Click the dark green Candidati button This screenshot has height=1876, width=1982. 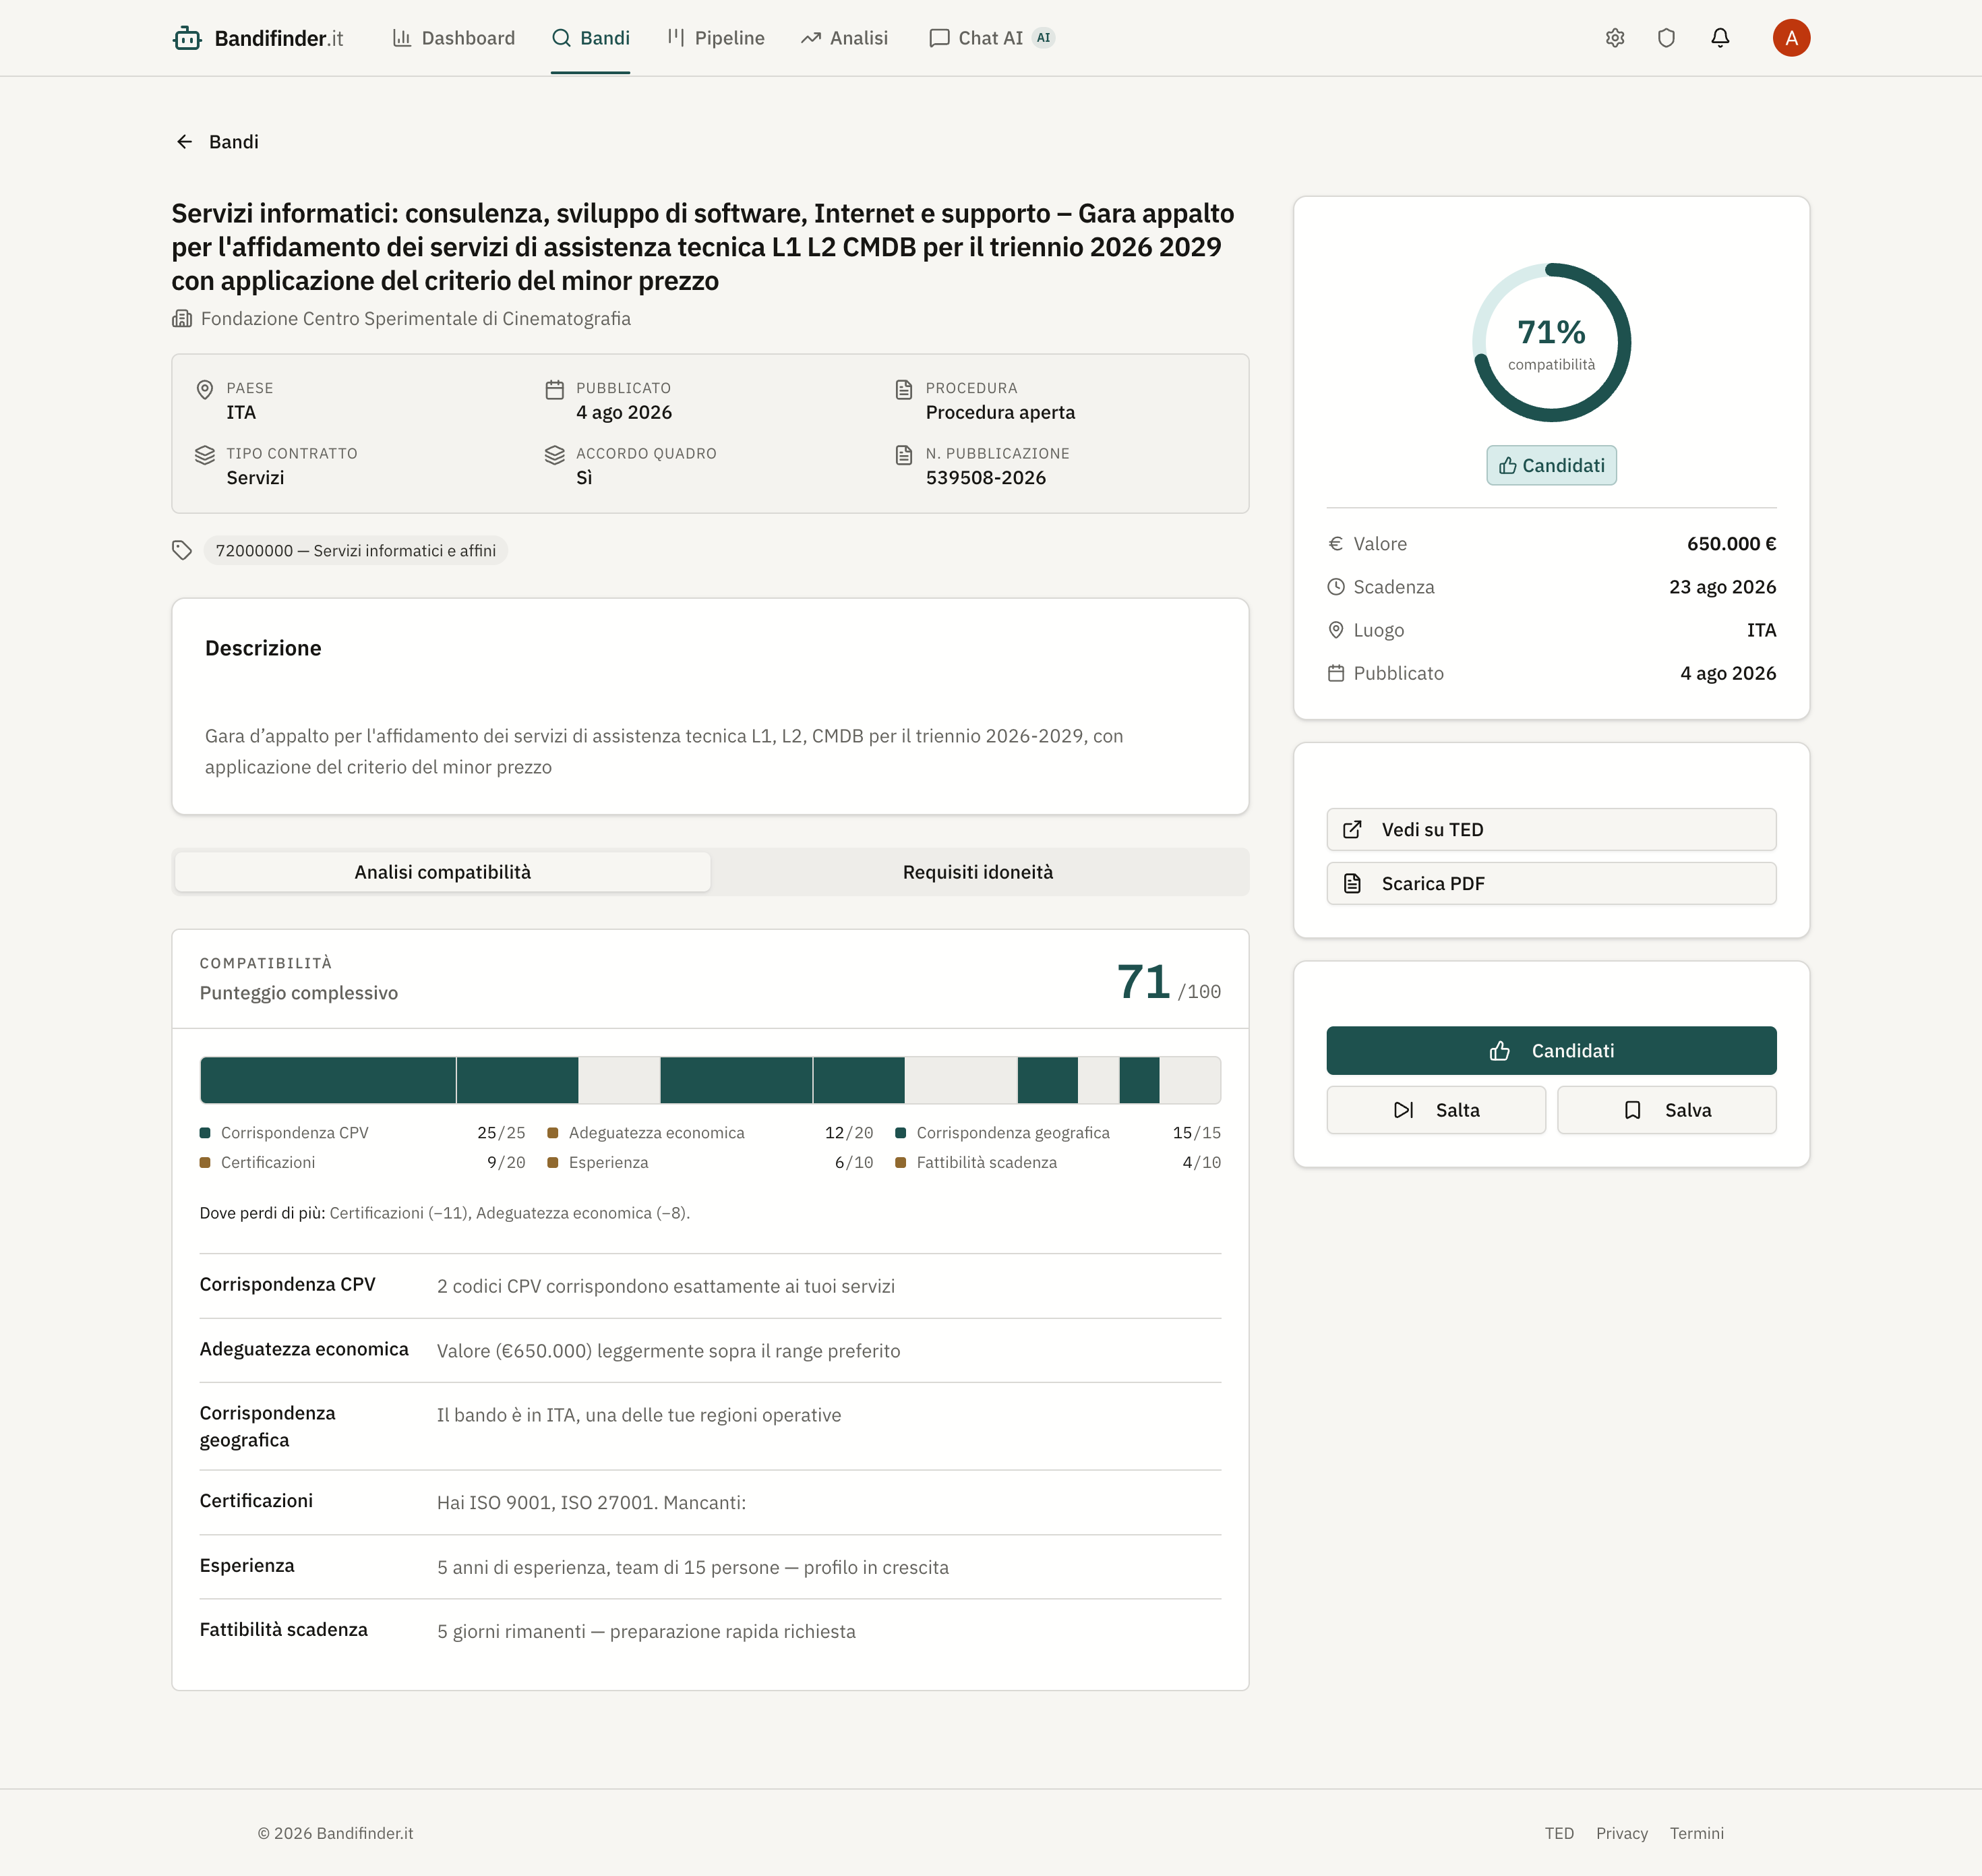[x=1551, y=1051]
